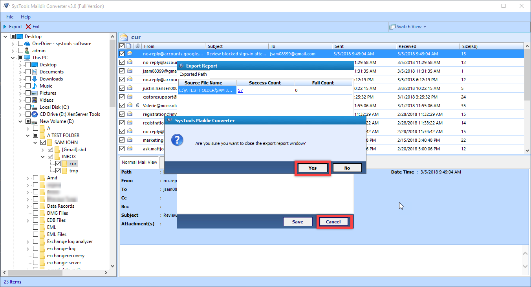Image resolution: width=531 pixels, height=287 pixels.
Task: Click the Size(KB) column header
Action: 492,46
